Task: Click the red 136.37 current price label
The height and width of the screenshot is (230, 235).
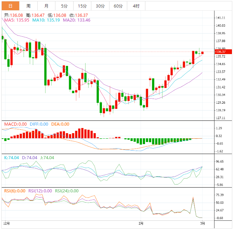Action: coord(223,52)
